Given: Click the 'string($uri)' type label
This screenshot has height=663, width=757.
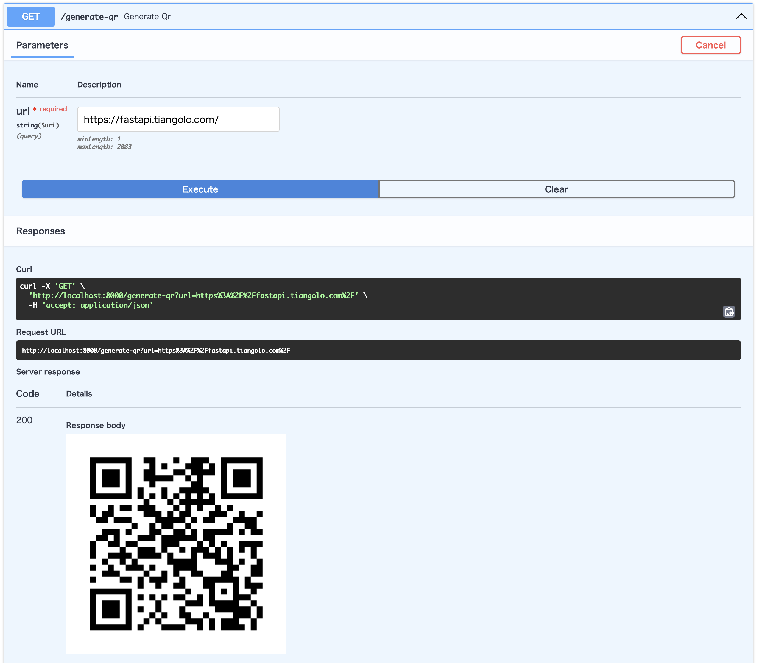Looking at the screenshot, I should click(37, 125).
